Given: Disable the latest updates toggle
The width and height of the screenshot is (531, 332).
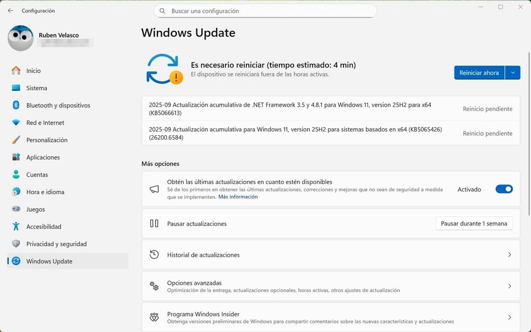Looking at the screenshot, I should coord(503,189).
